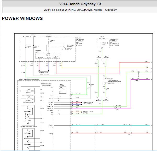157x151 pixels.
Task: Select the Left Rear Switch contacts symbol
Action: (29, 99)
